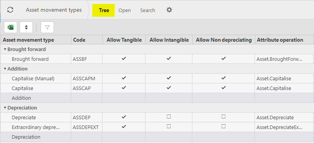Screen dimensions: 314x143
Task: Open the Search tab
Action: click(x=147, y=11)
